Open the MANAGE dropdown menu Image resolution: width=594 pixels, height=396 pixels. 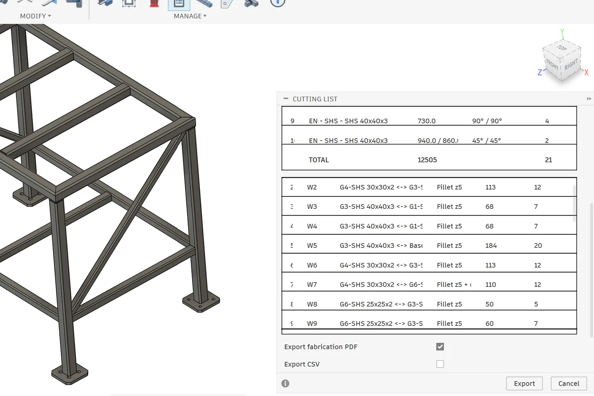190,16
